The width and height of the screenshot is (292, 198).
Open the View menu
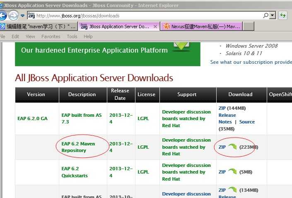30,36
